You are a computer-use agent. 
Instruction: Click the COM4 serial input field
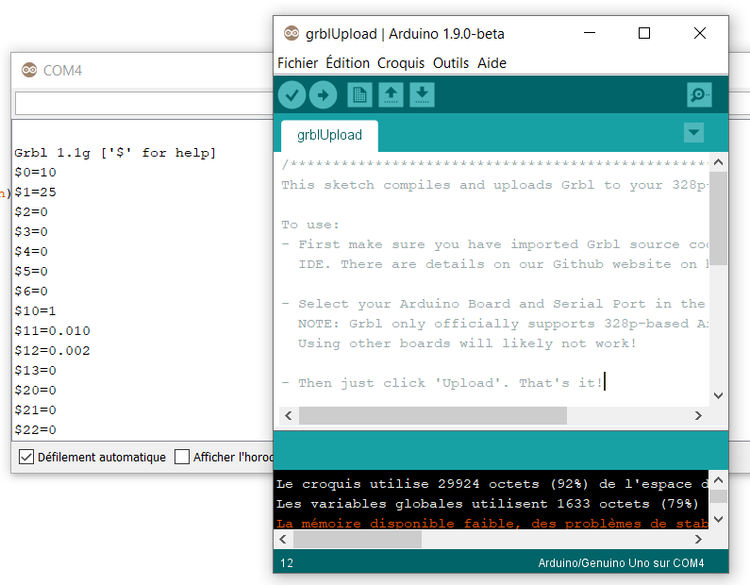[144, 103]
